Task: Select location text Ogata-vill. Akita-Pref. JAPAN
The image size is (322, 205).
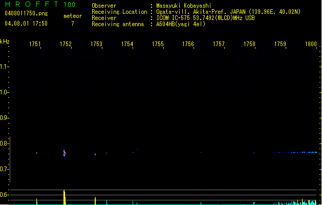Action: [201, 12]
